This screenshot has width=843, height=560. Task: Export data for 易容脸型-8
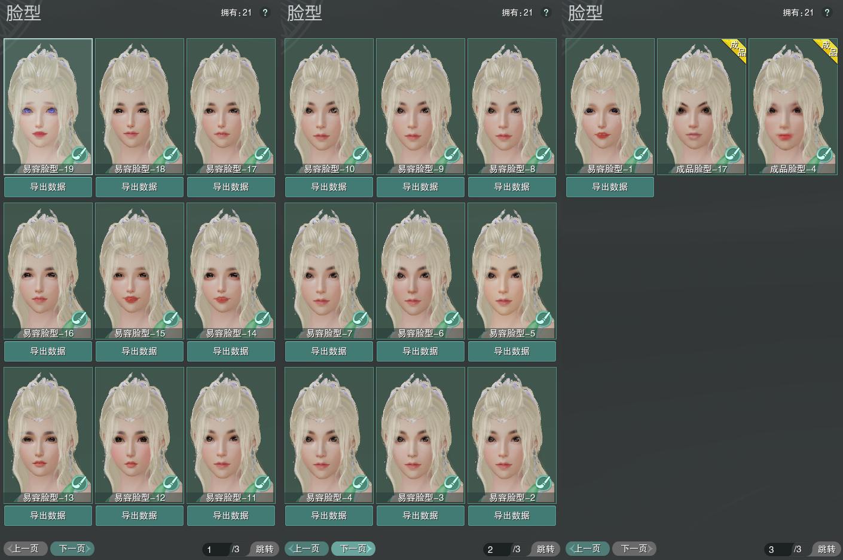point(512,187)
